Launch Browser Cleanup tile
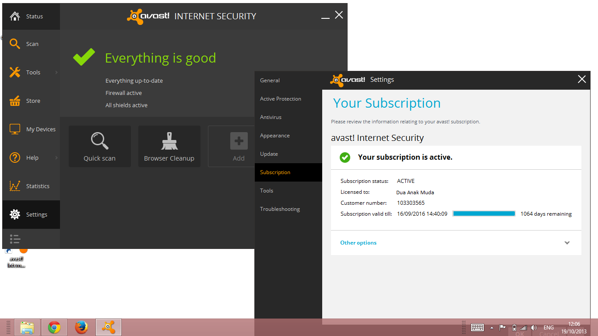Screen dimensions: 598x336 [169, 146]
